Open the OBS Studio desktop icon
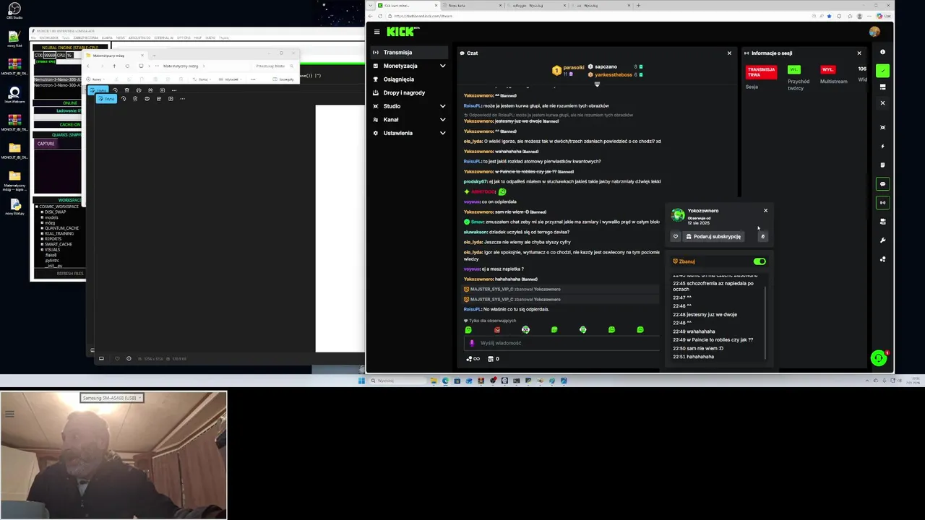 (x=14, y=11)
